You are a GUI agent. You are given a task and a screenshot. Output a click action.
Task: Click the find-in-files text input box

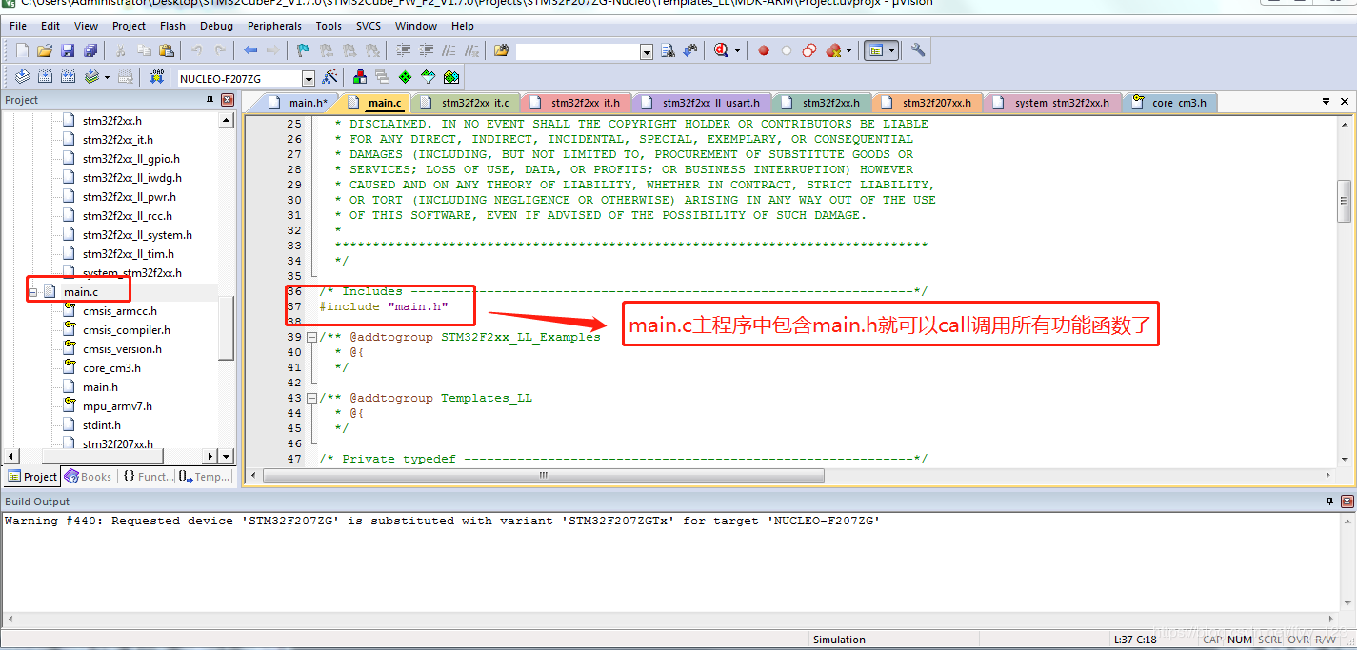(577, 51)
